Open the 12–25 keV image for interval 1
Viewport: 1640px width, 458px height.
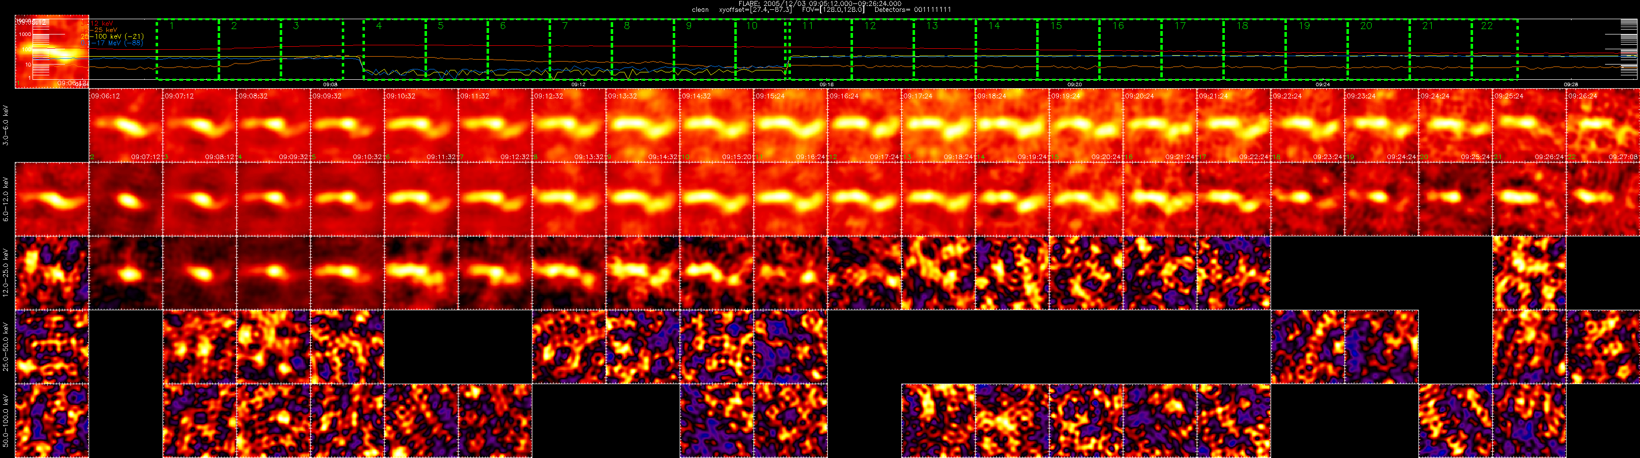point(52,273)
